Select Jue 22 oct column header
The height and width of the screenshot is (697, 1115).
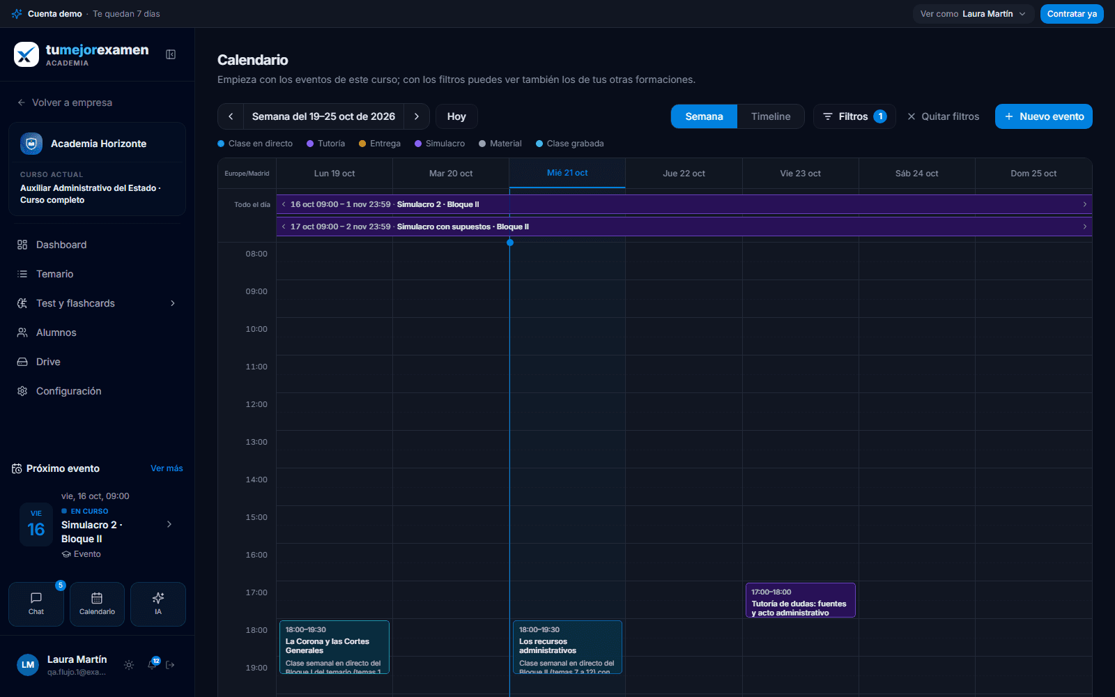pyautogui.click(x=684, y=174)
